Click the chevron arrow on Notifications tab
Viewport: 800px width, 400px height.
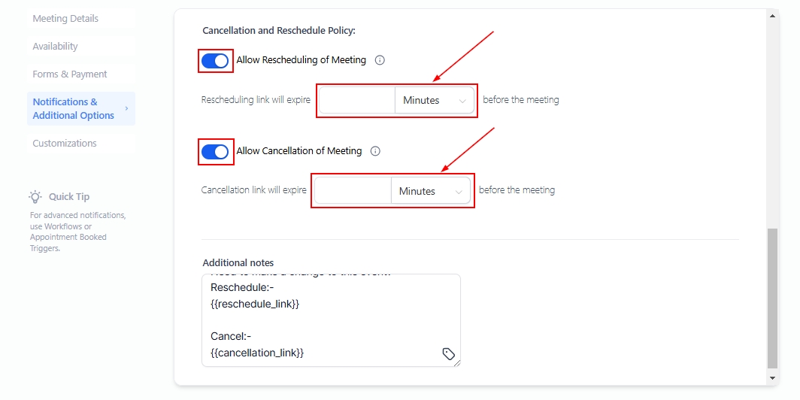tap(126, 108)
